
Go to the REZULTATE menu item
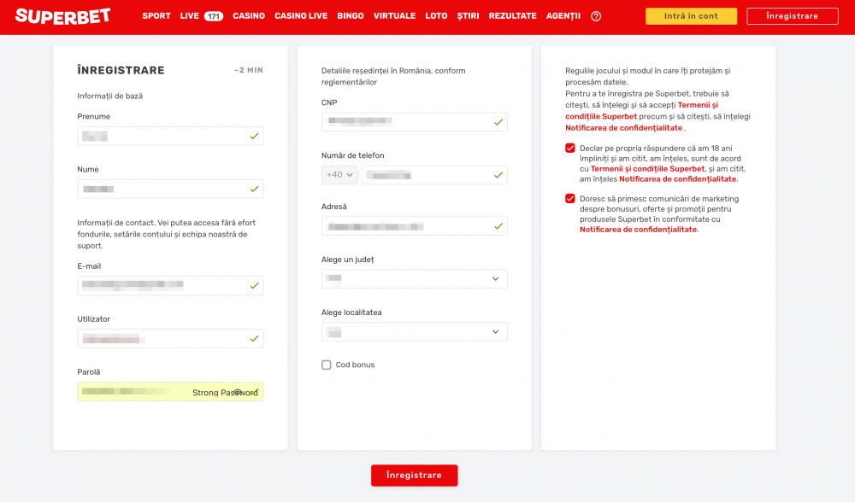pyautogui.click(x=513, y=16)
